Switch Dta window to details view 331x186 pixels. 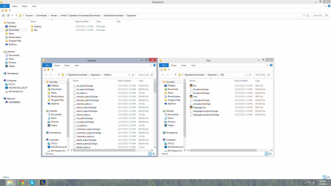267,153
